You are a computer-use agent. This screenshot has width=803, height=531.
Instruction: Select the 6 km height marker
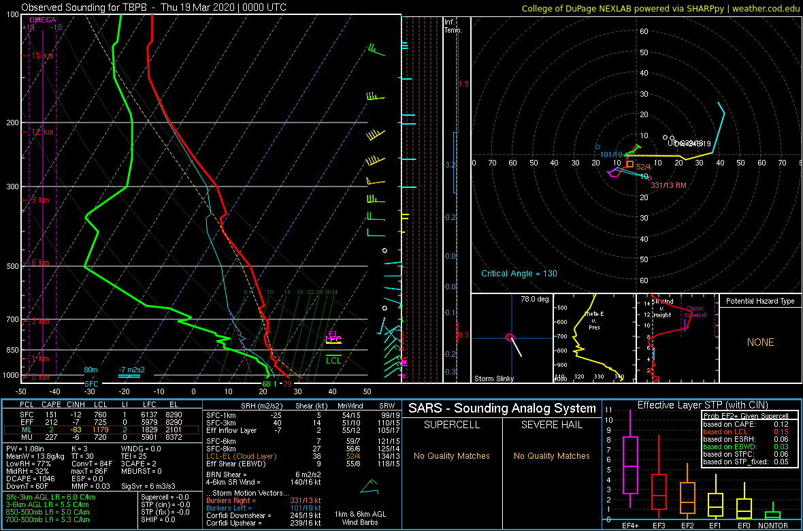click(39, 262)
